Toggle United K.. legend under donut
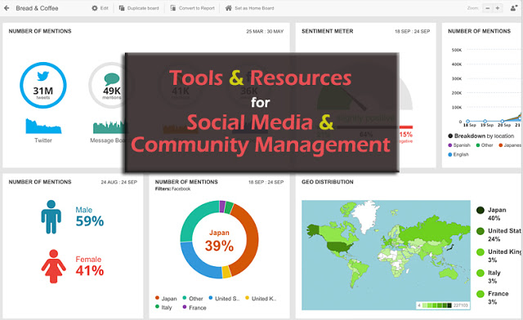This screenshot has height=320, width=523. (261, 298)
